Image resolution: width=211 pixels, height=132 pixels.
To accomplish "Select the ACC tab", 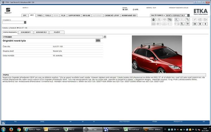I will pyautogui.click(x=32, y=15).
